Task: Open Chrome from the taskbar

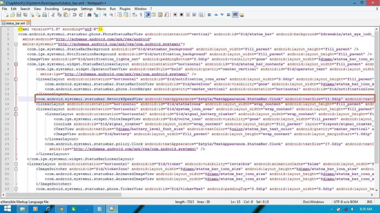Action: (x=61, y=209)
